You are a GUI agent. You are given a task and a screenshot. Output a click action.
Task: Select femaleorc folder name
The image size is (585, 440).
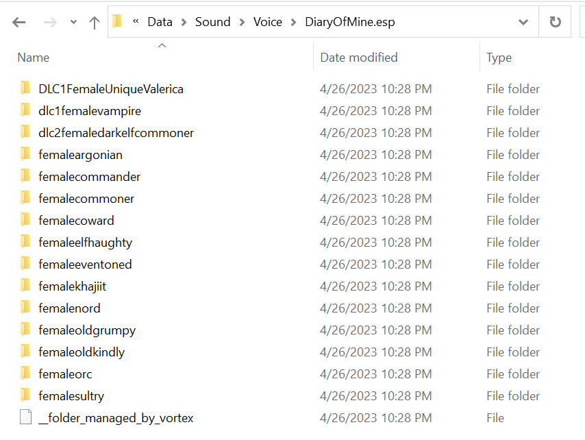coord(65,374)
